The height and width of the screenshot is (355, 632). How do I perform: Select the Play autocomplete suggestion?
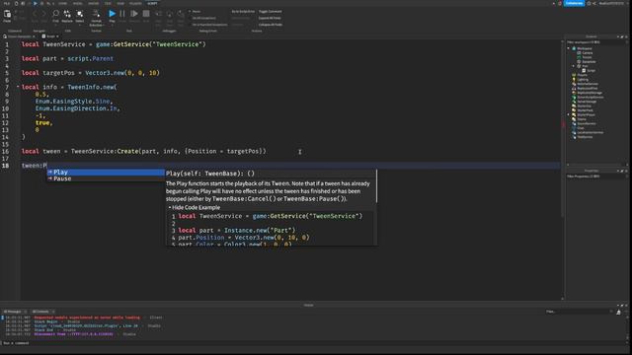click(x=106, y=173)
